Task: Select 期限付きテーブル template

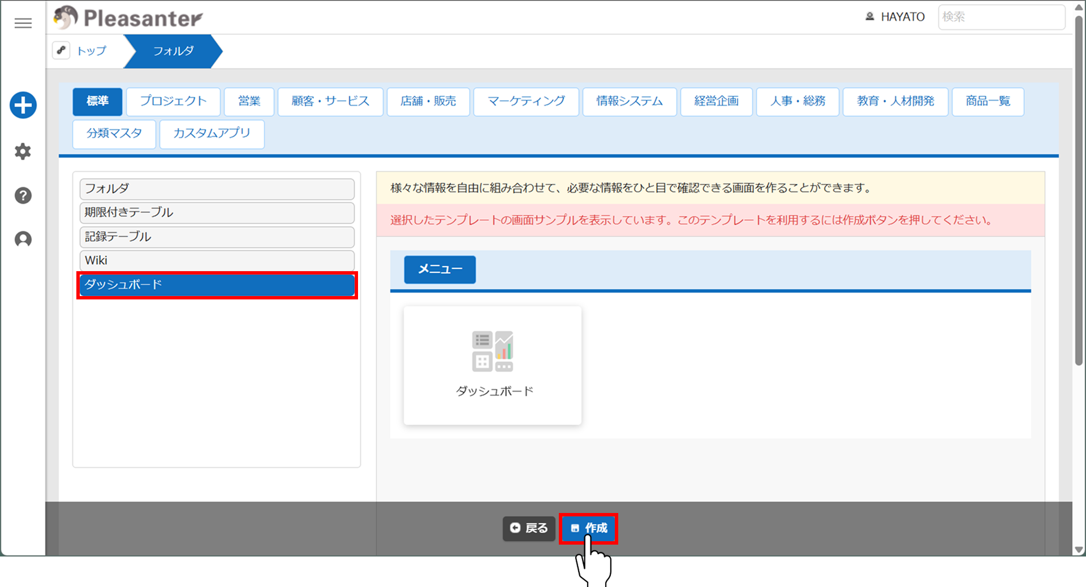Action: tap(217, 212)
